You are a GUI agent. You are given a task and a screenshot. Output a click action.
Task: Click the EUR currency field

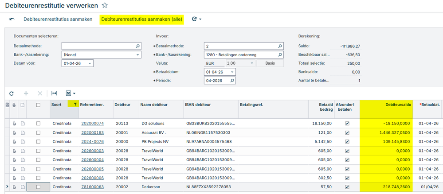pyautogui.click(x=214, y=63)
